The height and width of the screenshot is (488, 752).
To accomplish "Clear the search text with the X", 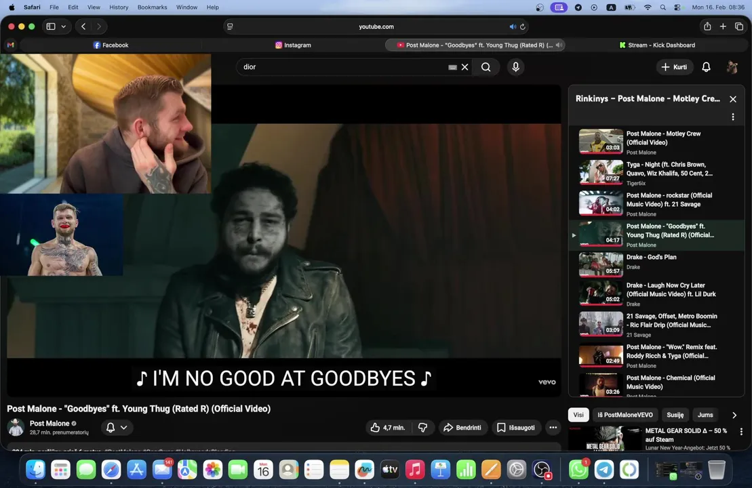I will pyautogui.click(x=464, y=67).
